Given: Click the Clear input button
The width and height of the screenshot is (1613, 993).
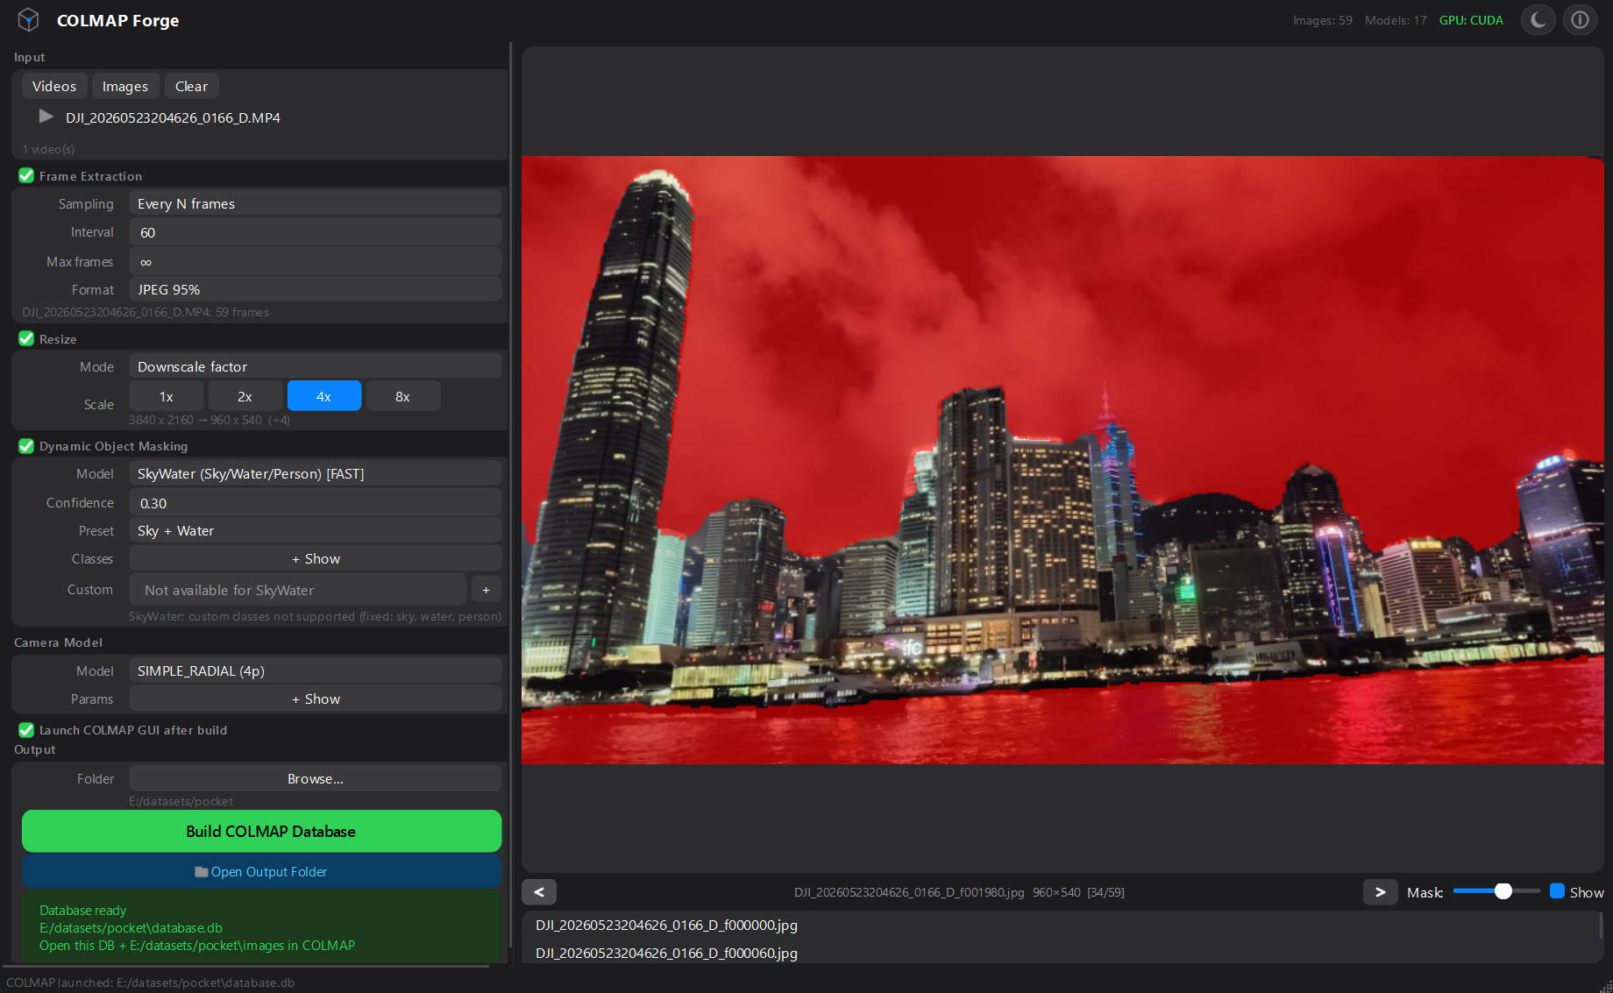Looking at the screenshot, I should click(191, 86).
